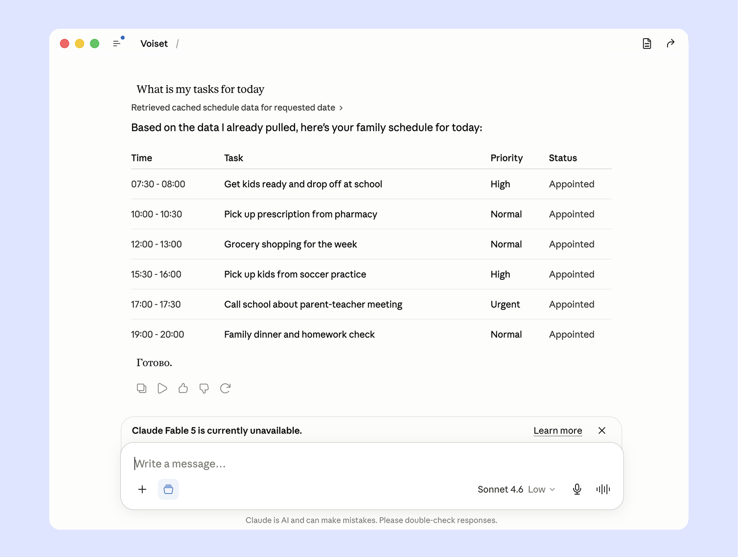Select the Priority column header
738x557 pixels.
click(x=507, y=158)
